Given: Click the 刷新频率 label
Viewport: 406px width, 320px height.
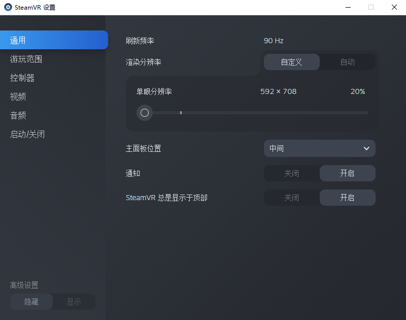Looking at the screenshot, I should (x=140, y=41).
